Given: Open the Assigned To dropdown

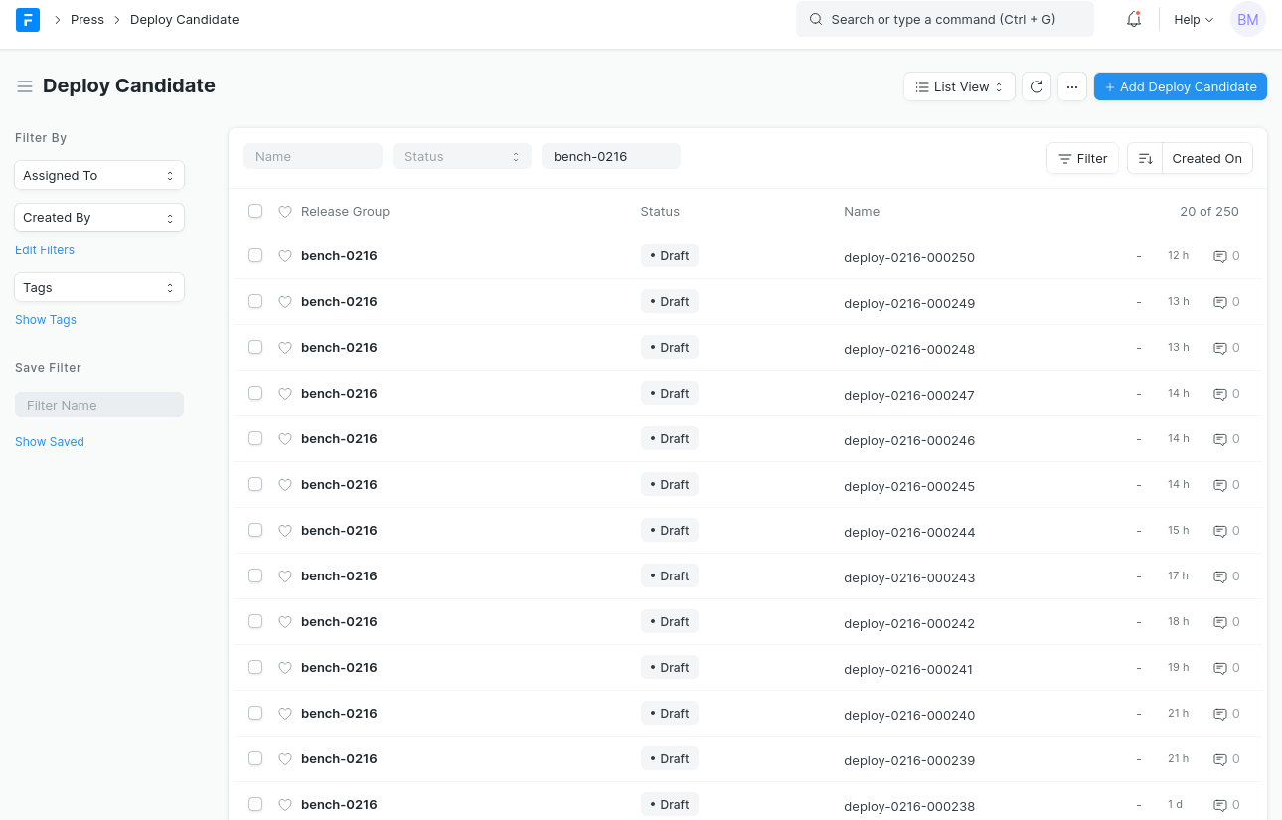Looking at the screenshot, I should 99,175.
